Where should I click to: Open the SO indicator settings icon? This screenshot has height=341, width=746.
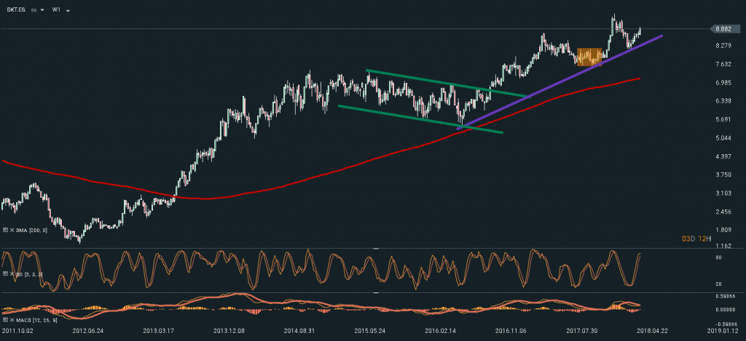(x=5, y=274)
